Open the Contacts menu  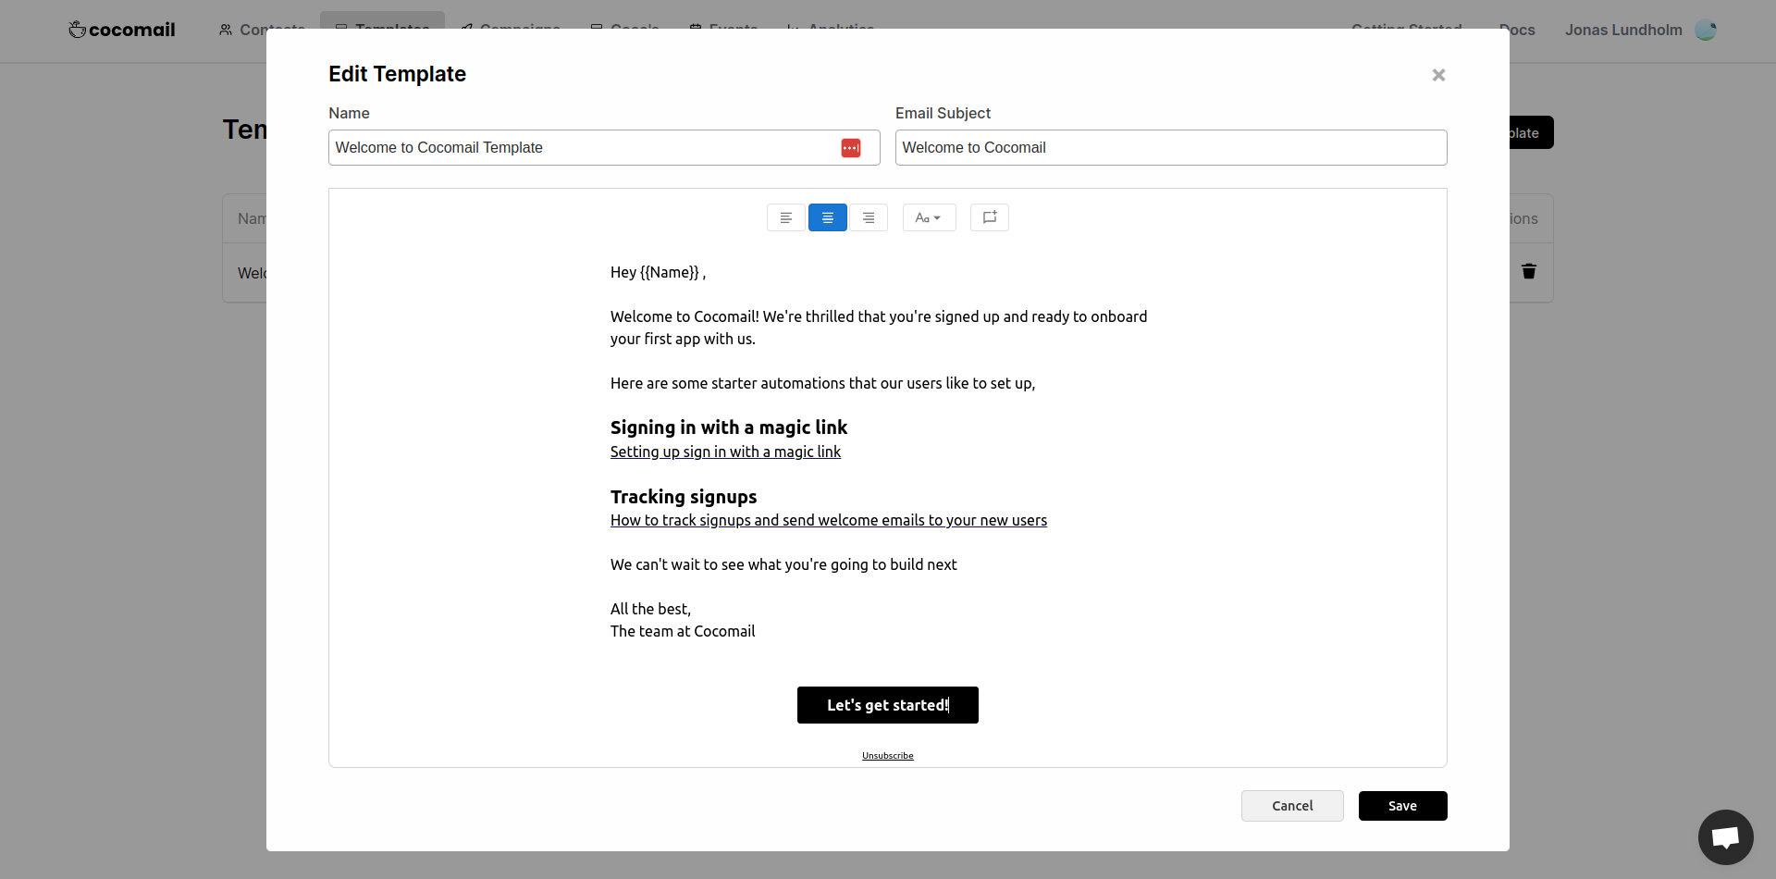(x=262, y=30)
